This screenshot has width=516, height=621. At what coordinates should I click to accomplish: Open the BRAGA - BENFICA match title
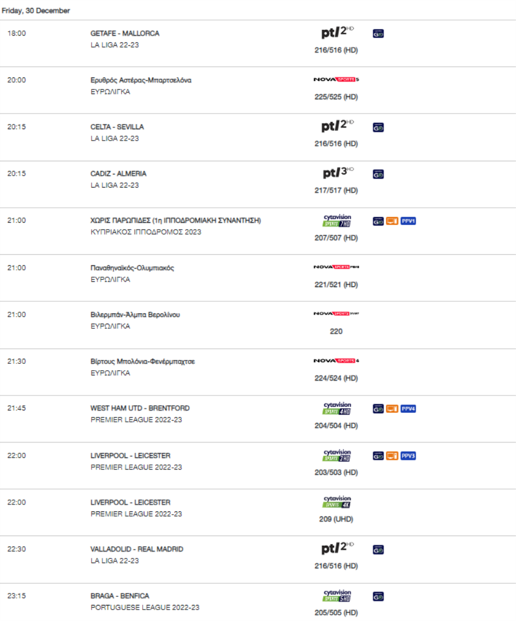119,596
